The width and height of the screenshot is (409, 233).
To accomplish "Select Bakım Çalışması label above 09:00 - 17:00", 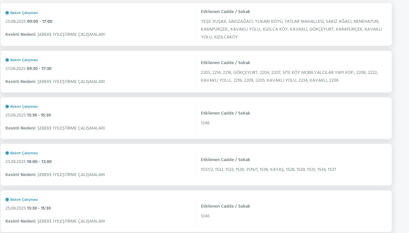I will tap(24, 13).
